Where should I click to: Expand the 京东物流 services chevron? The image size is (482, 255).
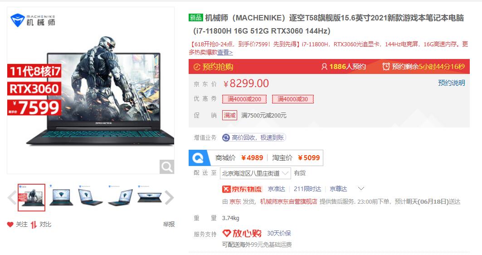click(x=361, y=189)
